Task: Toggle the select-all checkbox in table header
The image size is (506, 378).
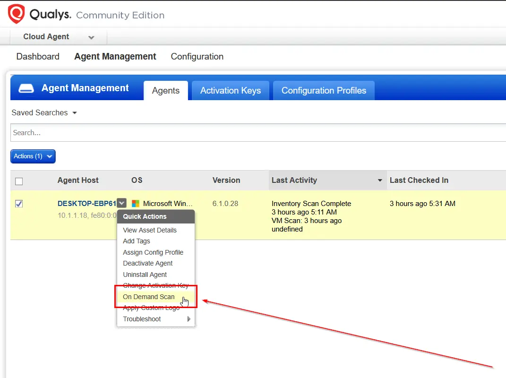Action: pyautogui.click(x=19, y=181)
